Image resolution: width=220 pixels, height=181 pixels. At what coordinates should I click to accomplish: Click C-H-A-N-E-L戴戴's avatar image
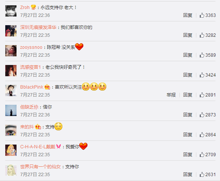11,150
